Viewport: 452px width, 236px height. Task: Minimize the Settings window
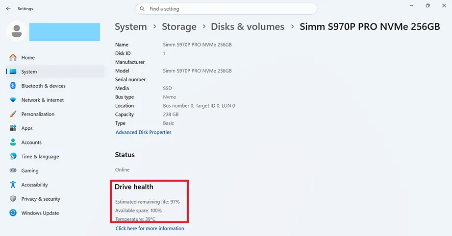412,5
